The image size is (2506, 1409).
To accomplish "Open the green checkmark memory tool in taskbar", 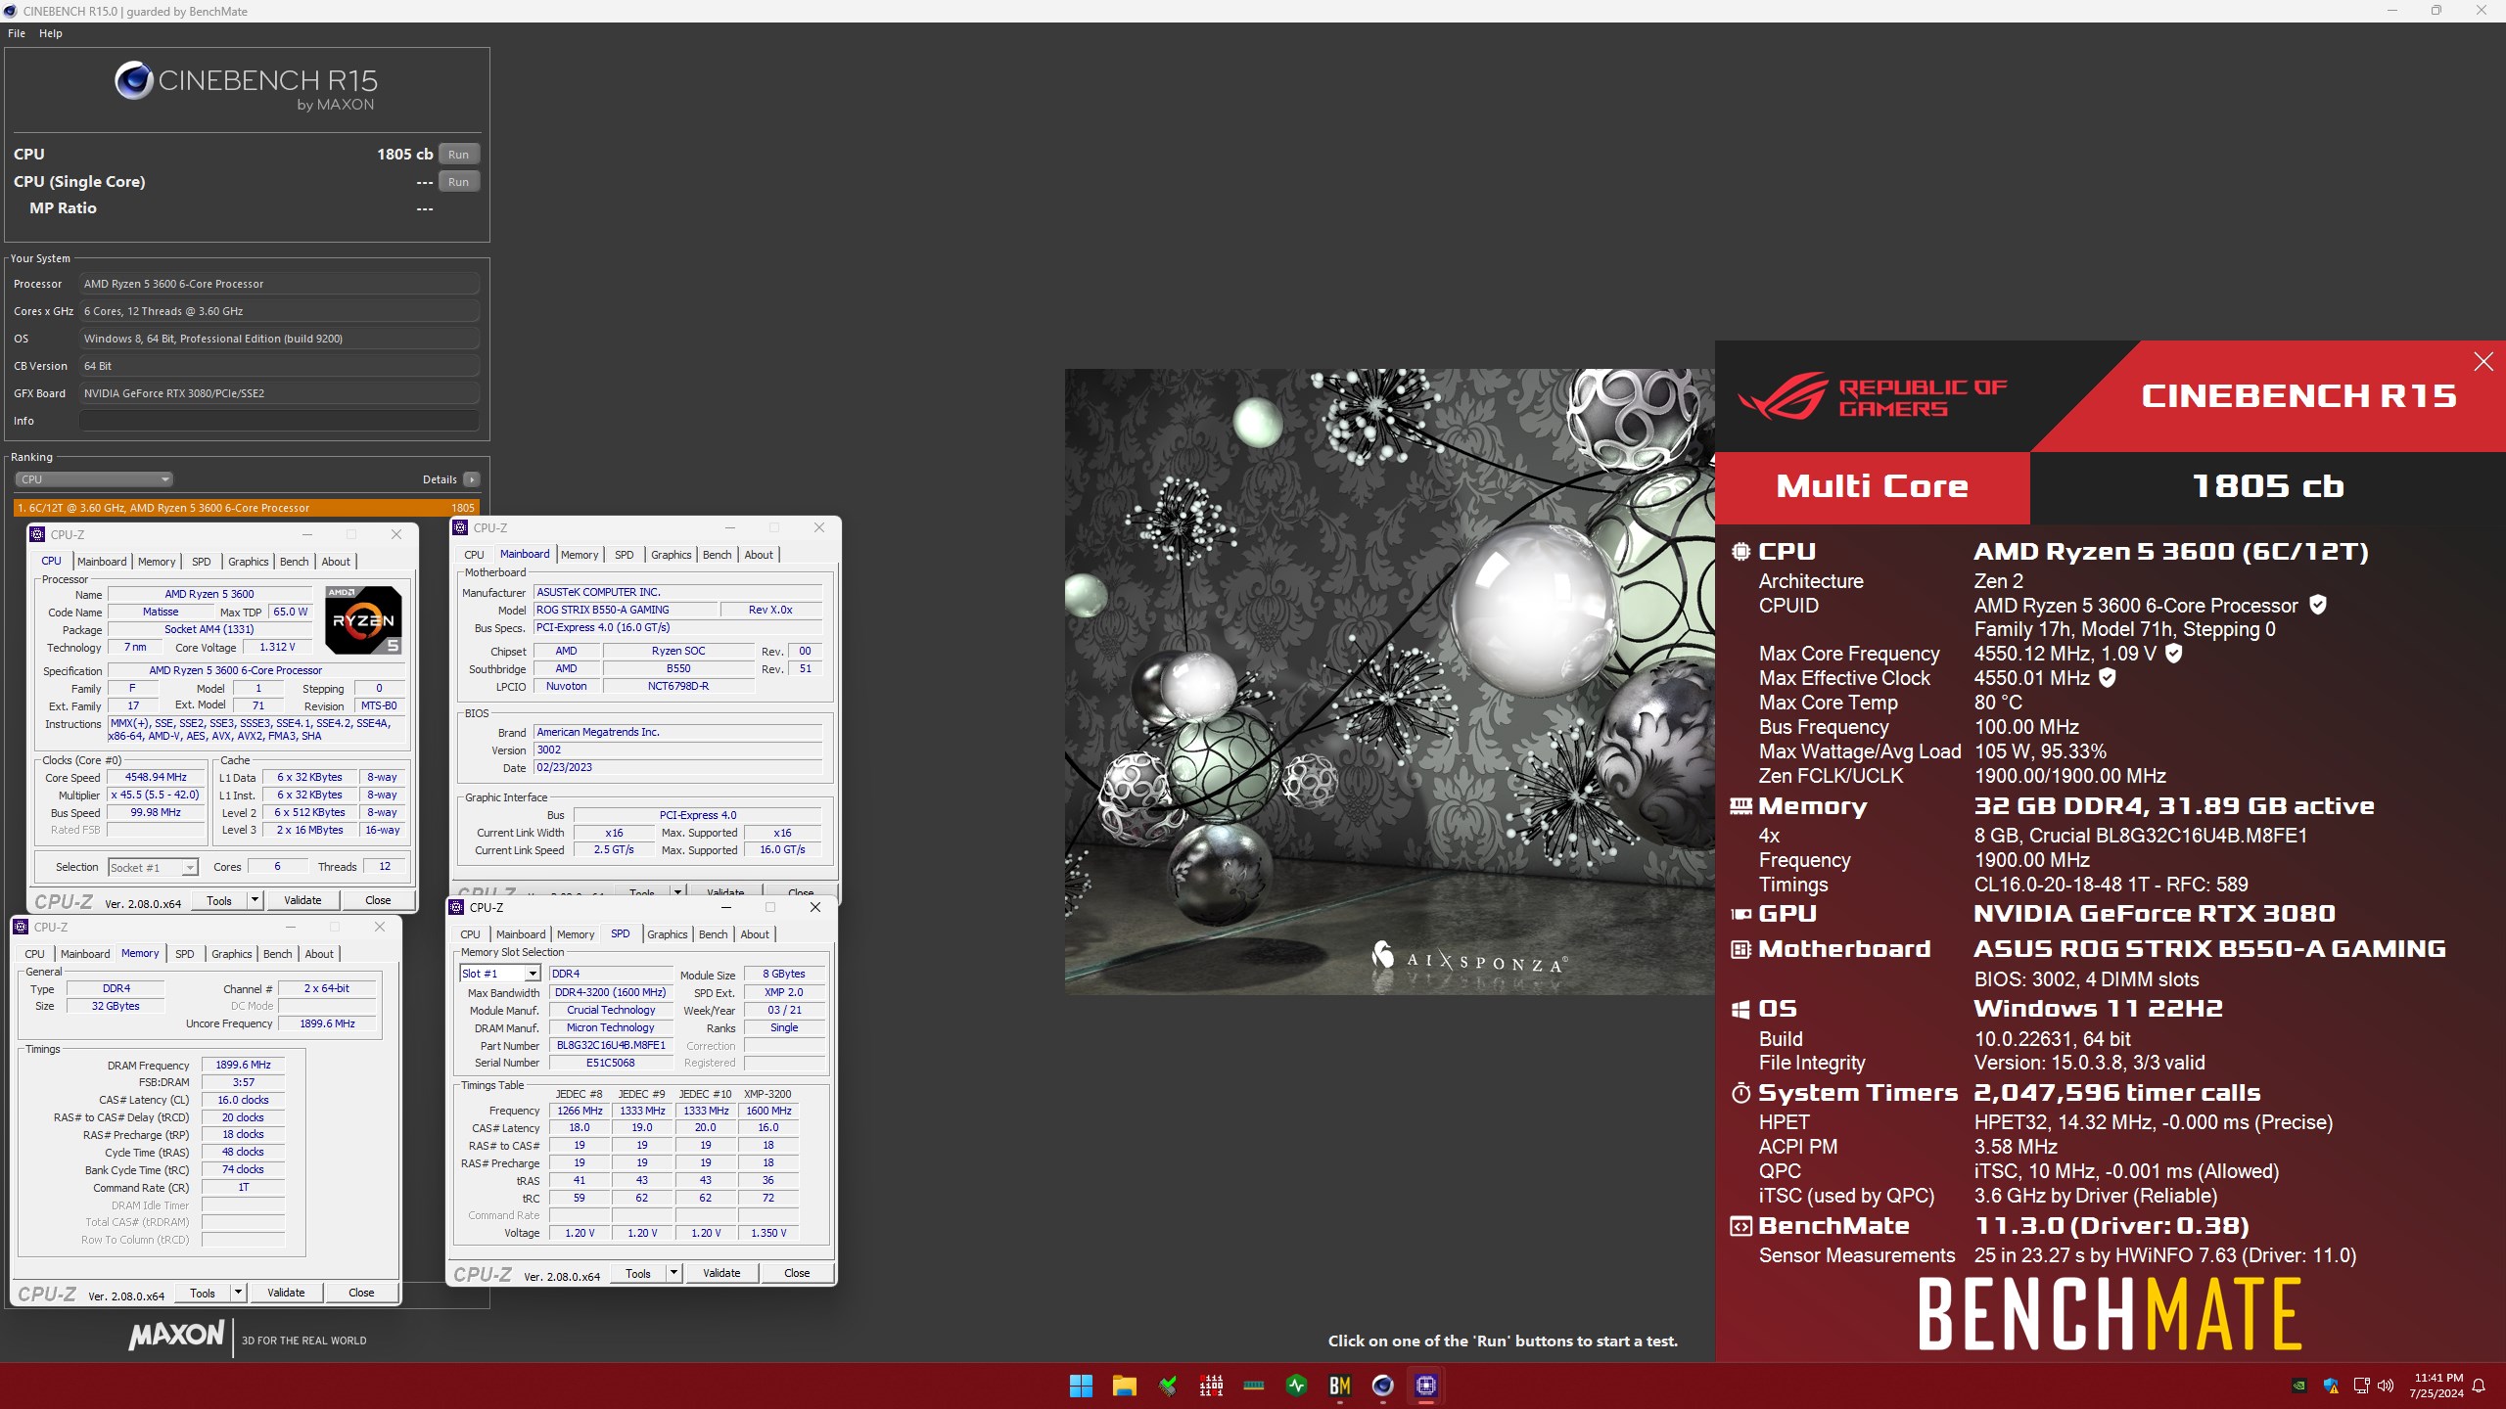I will (1168, 1386).
